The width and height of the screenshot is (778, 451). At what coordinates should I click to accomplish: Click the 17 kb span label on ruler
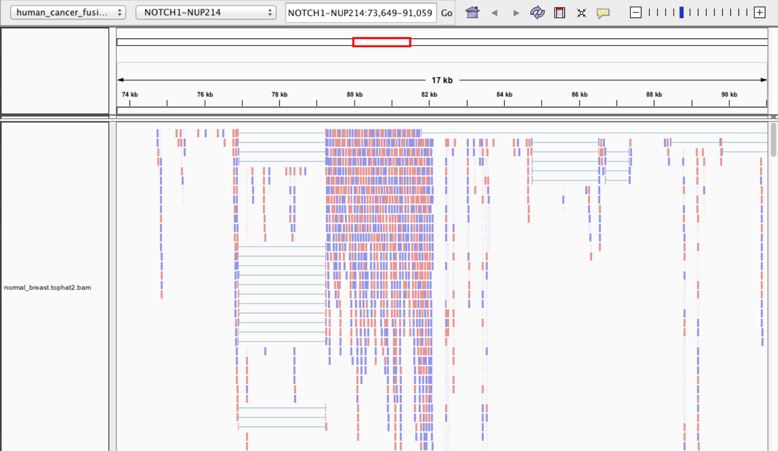[442, 80]
